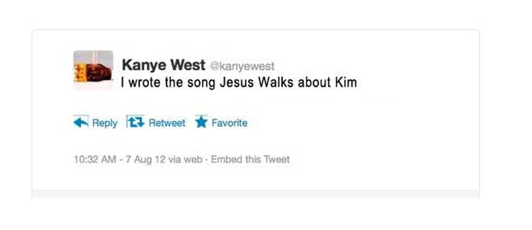Click the Favorite star icon
This screenshot has width=532, height=230.
click(x=201, y=122)
